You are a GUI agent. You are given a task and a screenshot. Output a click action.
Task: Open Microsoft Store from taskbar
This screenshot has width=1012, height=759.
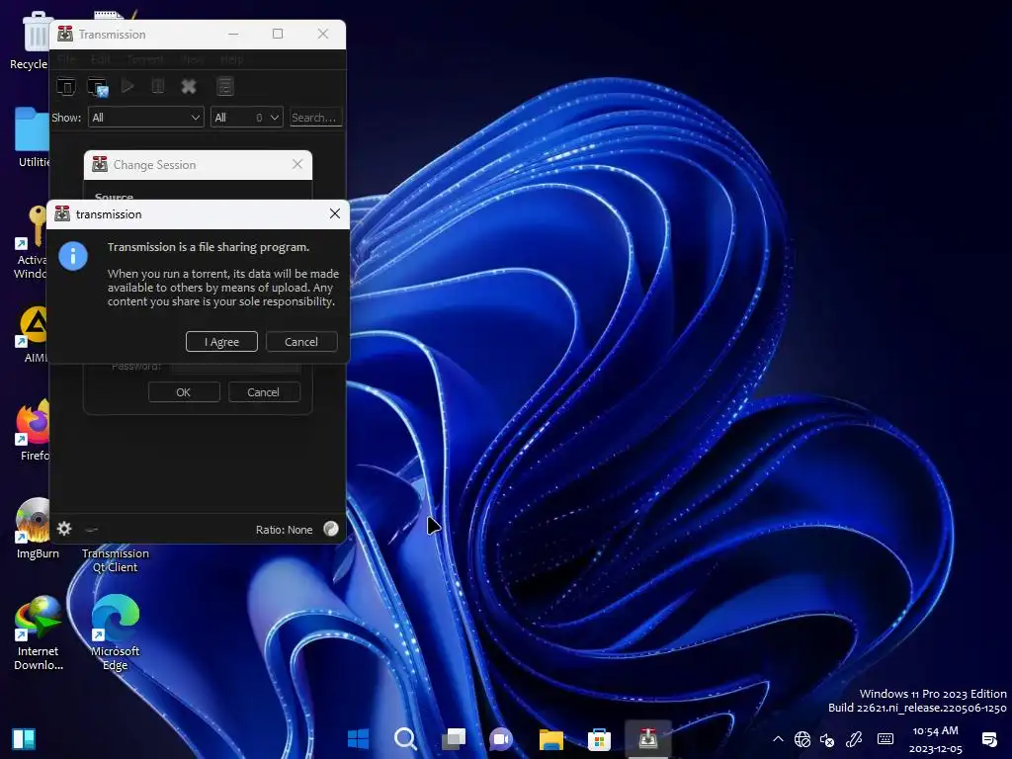pyautogui.click(x=599, y=738)
